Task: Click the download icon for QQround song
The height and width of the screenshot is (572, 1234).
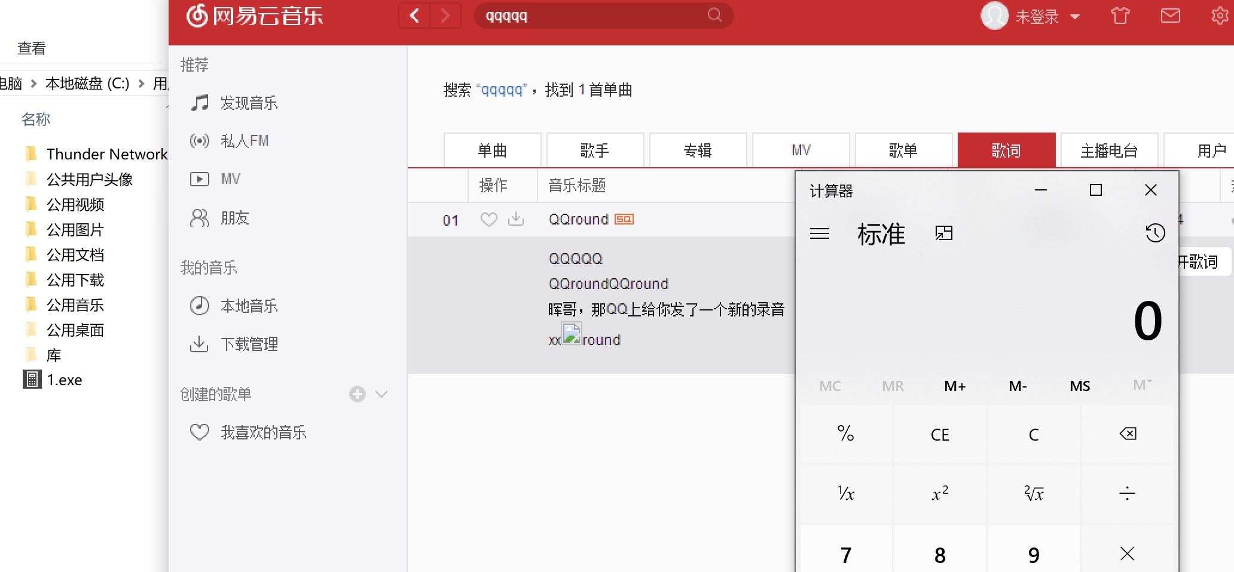Action: click(x=515, y=220)
